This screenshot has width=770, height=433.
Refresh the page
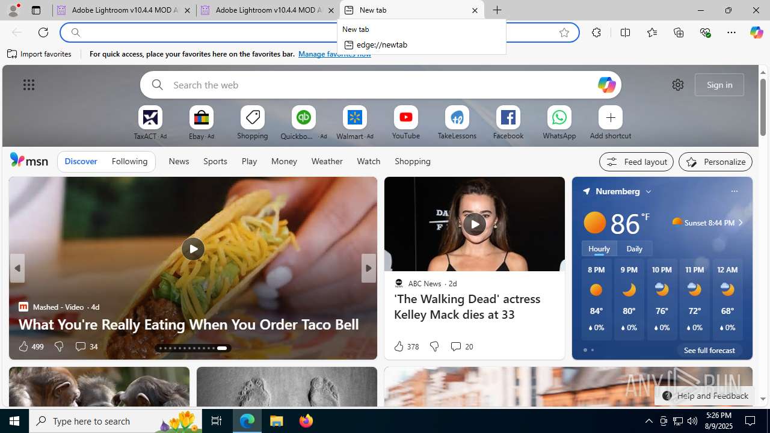click(x=43, y=32)
